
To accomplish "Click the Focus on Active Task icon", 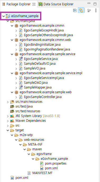I will pos(89,11).
